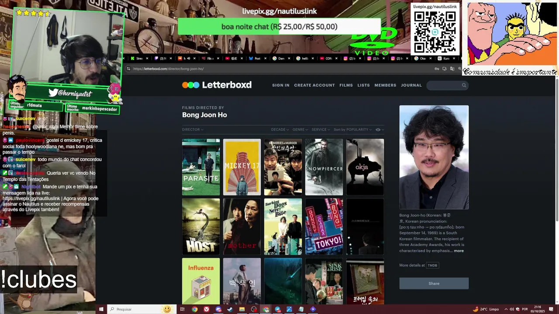
Task: Click CREATE ACCOUNT in Letterboxd header
Action: point(314,85)
